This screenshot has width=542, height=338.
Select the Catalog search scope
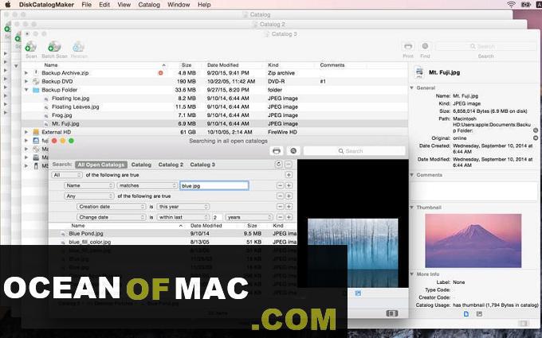(x=141, y=165)
